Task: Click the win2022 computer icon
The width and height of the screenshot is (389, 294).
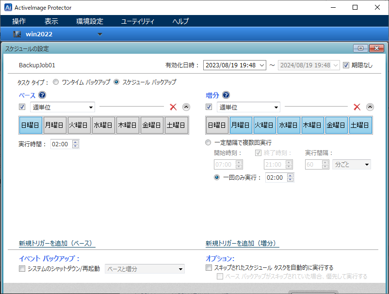Action: tap(17, 34)
